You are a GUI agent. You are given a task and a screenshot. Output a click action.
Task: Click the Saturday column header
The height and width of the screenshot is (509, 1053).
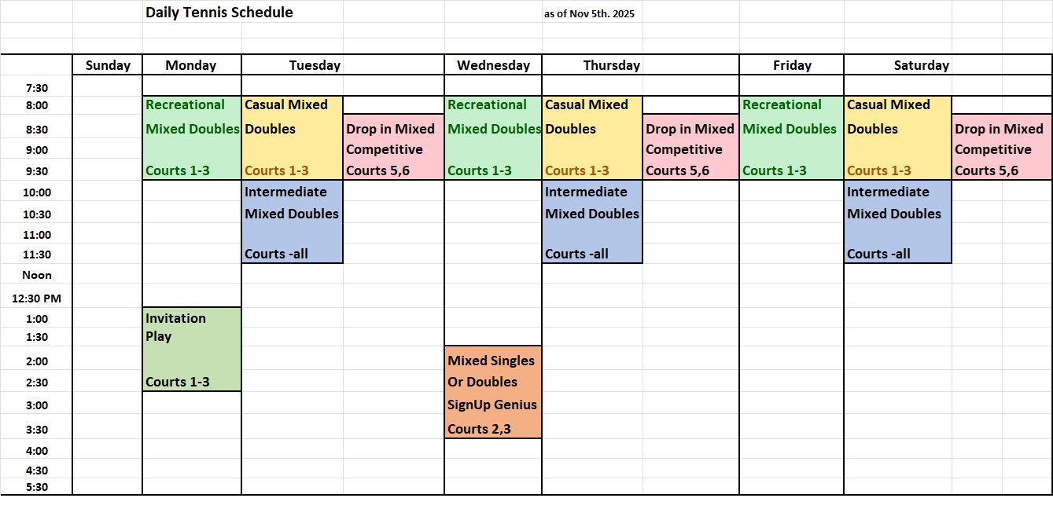921,65
